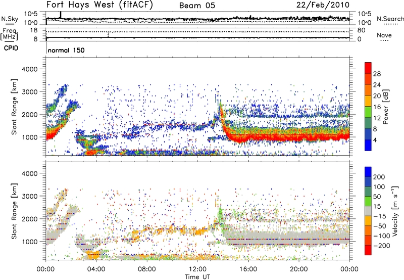Click the "Time UT" axis title
The height and width of the screenshot is (280, 404).
click(x=197, y=276)
